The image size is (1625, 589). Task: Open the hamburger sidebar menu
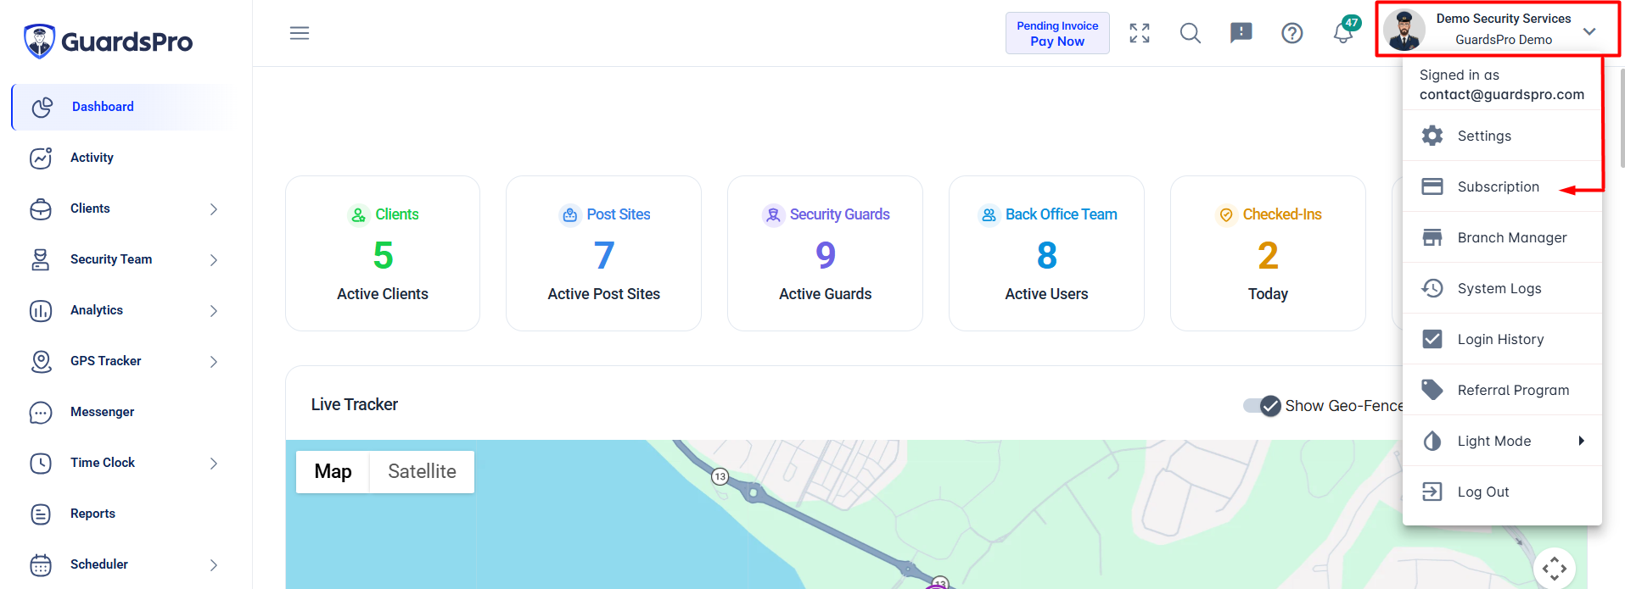[300, 33]
